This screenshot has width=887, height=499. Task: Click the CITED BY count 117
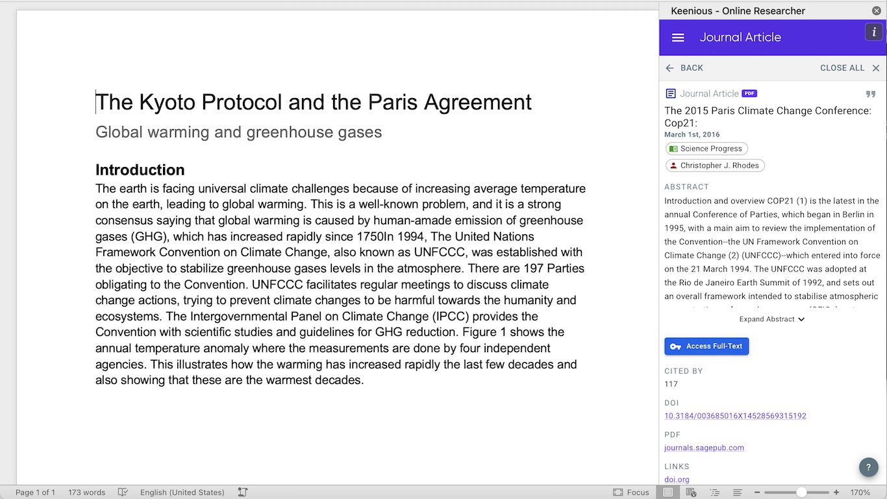[x=671, y=384]
